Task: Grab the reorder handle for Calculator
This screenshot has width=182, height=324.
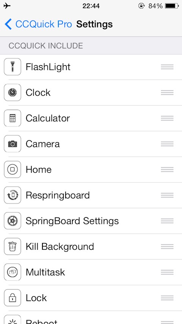Action: click(167, 118)
